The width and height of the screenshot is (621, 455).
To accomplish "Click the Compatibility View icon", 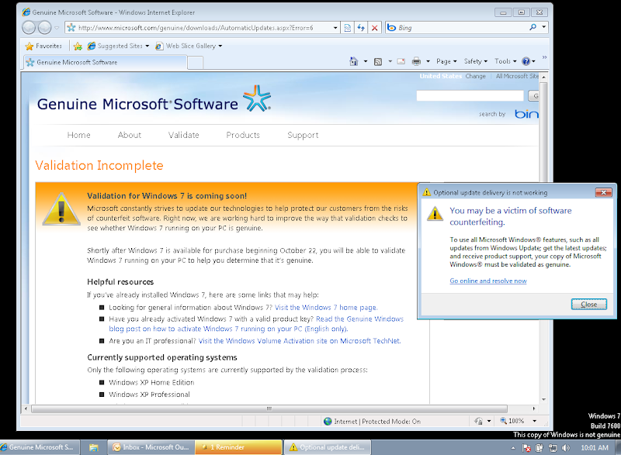I will (x=347, y=28).
